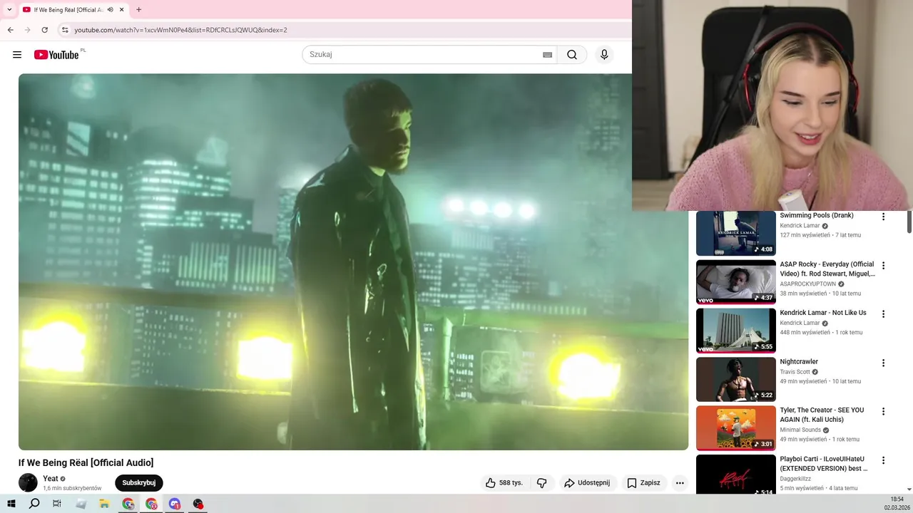The width and height of the screenshot is (913, 513).
Task: Open Yeat channel avatar
Action: click(x=28, y=482)
